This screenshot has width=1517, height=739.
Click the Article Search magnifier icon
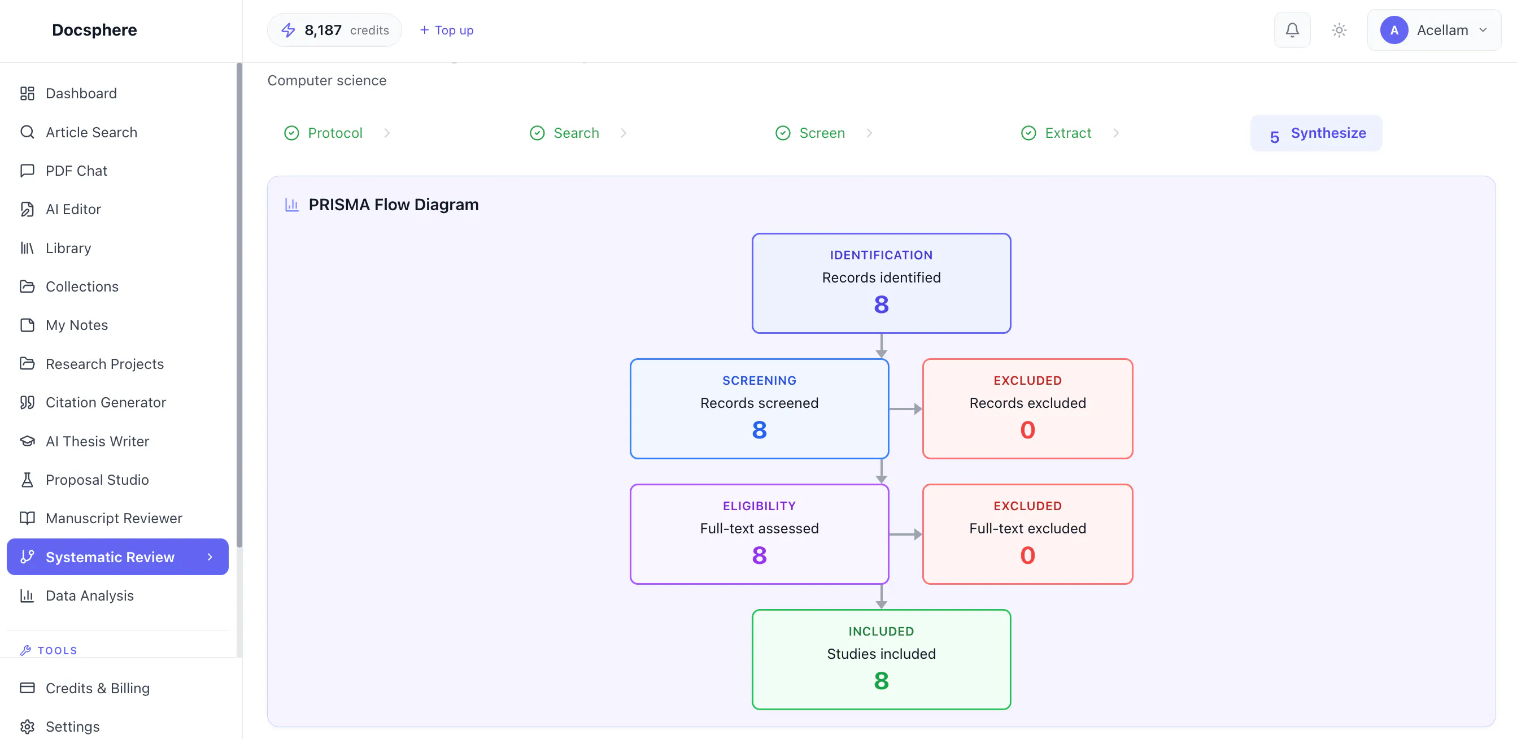pos(27,132)
